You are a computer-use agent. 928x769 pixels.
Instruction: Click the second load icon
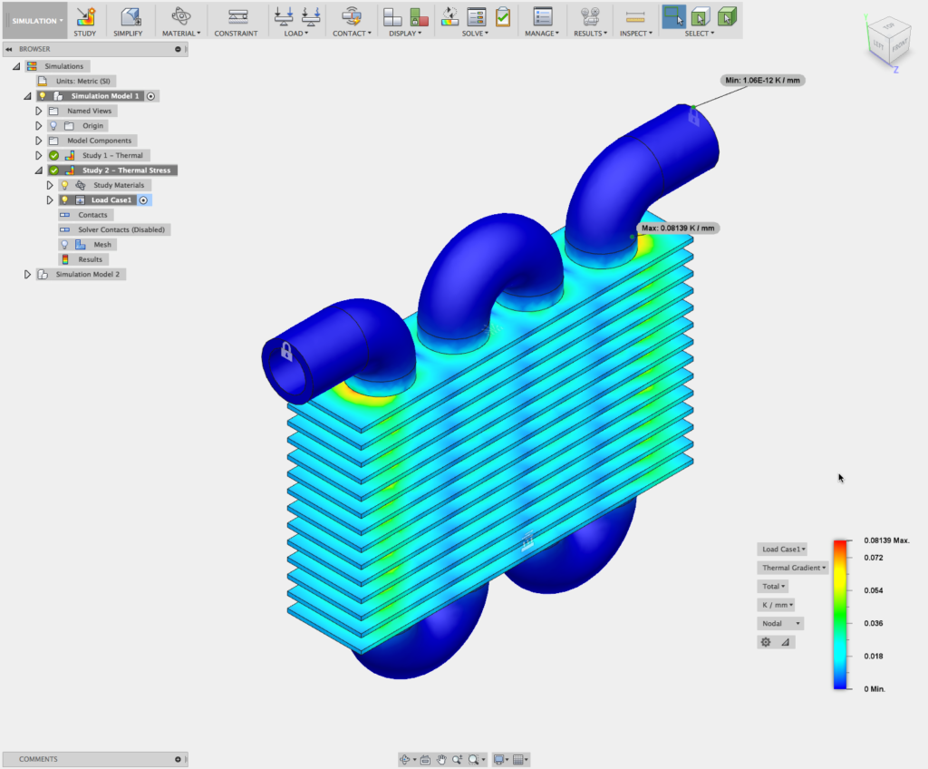(311, 16)
